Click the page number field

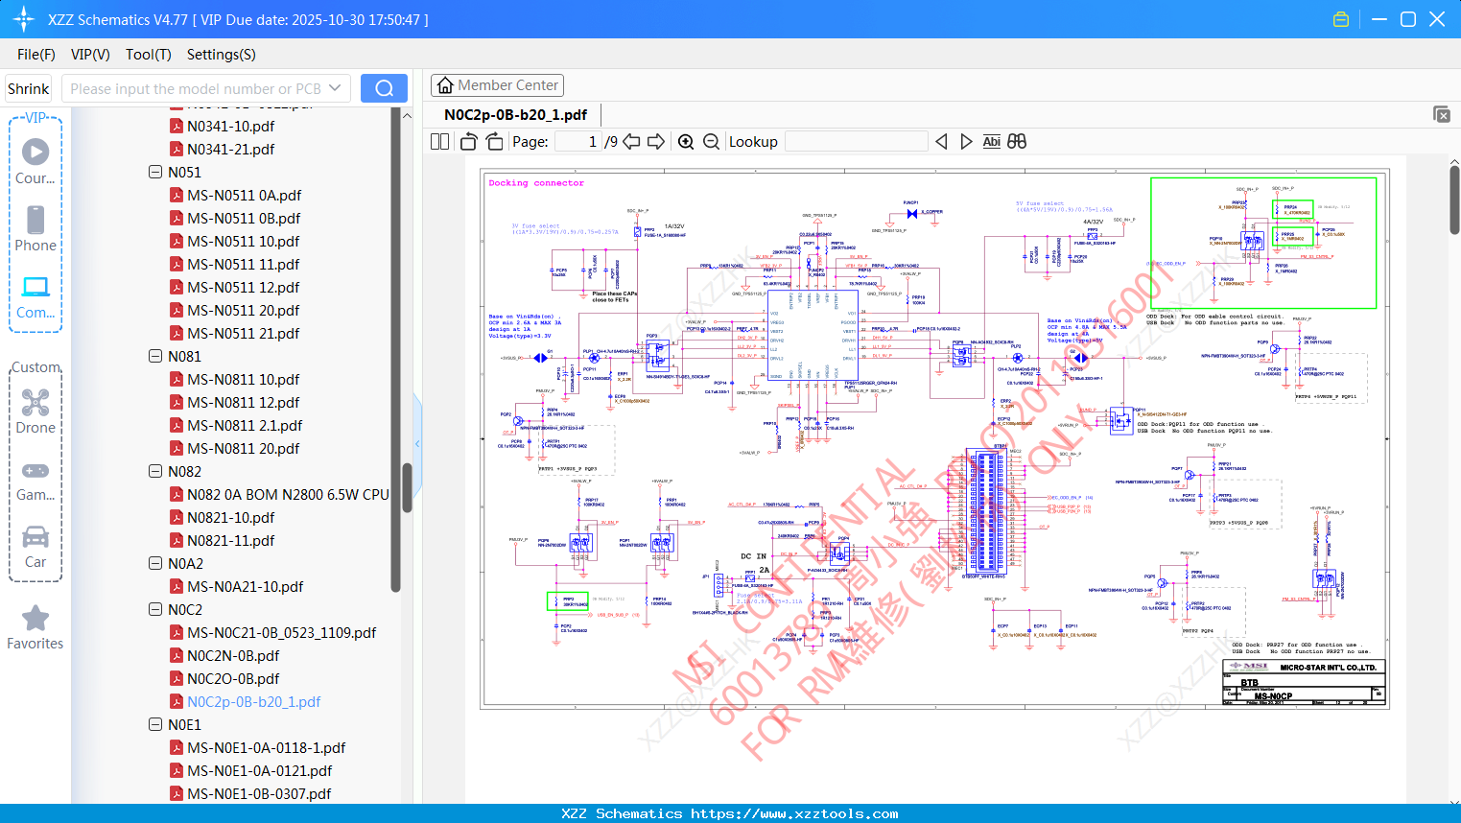[577, 141]
